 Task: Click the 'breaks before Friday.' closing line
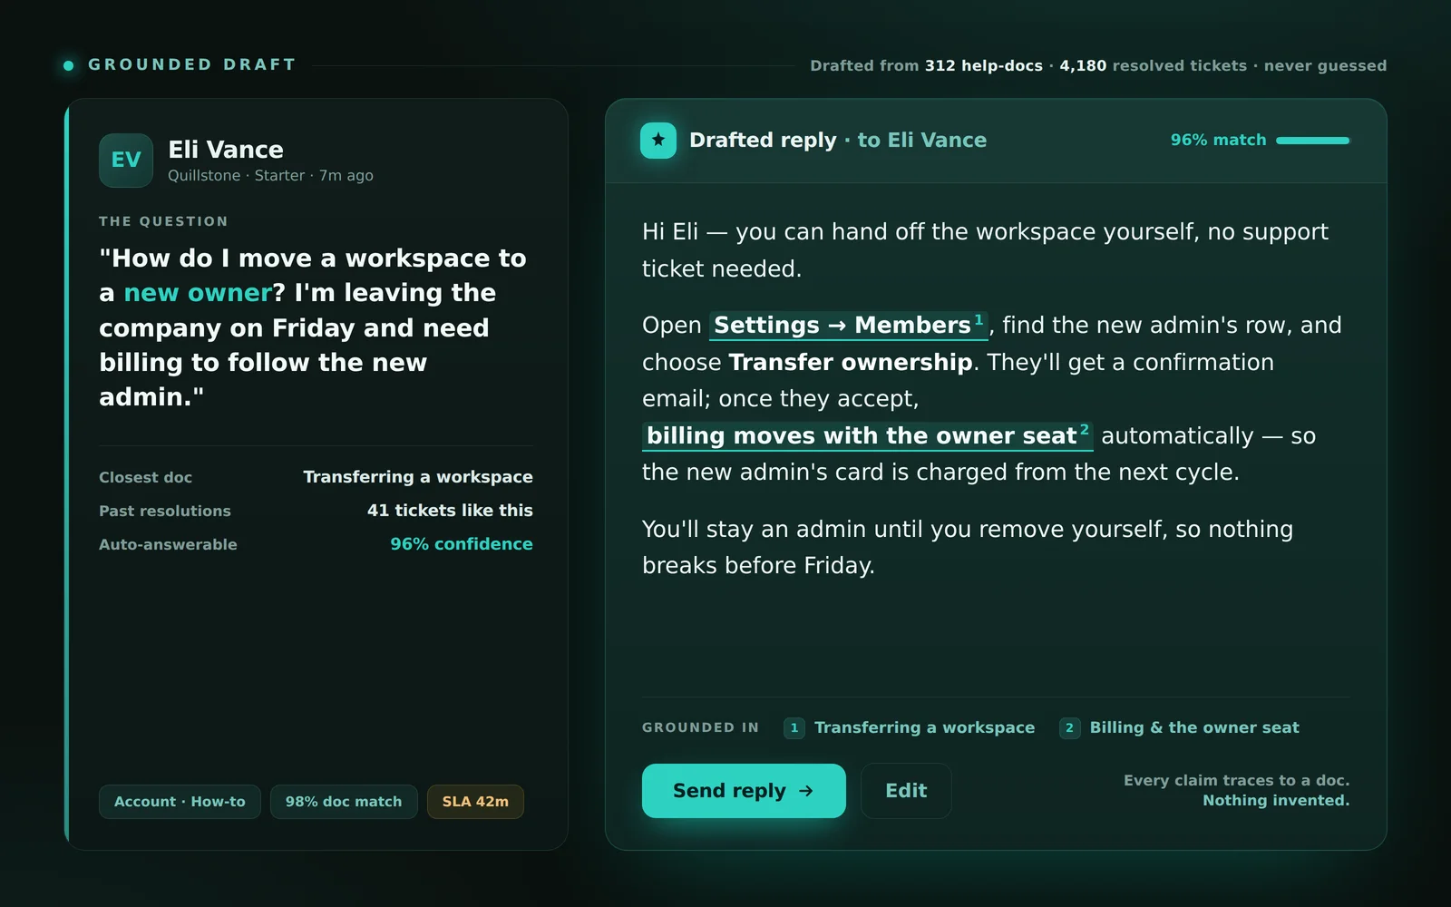pos(758,566)
